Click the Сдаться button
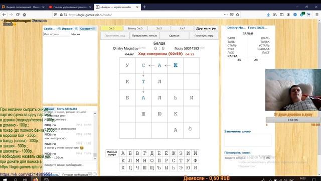The height and width of the screenshot is (181, 321). coord(174,36)
